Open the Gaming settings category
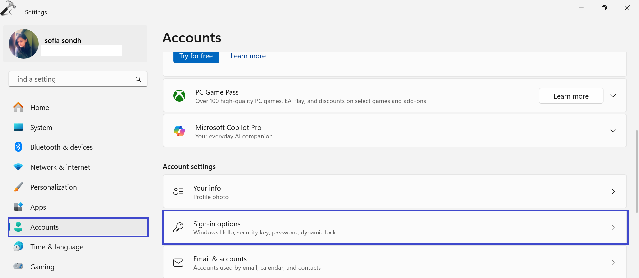 click(x=42, y=267)
